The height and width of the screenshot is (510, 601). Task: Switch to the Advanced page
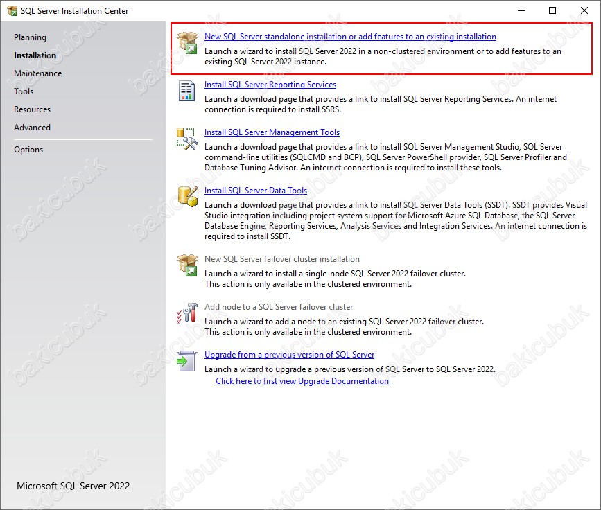[x=32, y=127]
